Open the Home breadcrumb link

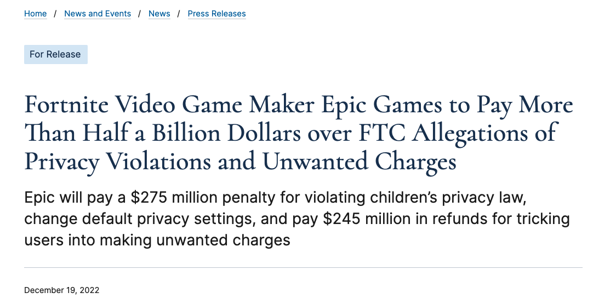pyautogui.click(x=35, y=14)
